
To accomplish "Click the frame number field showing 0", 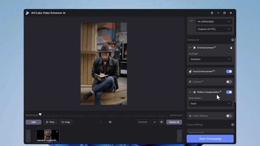I will [x=154, y=122].
